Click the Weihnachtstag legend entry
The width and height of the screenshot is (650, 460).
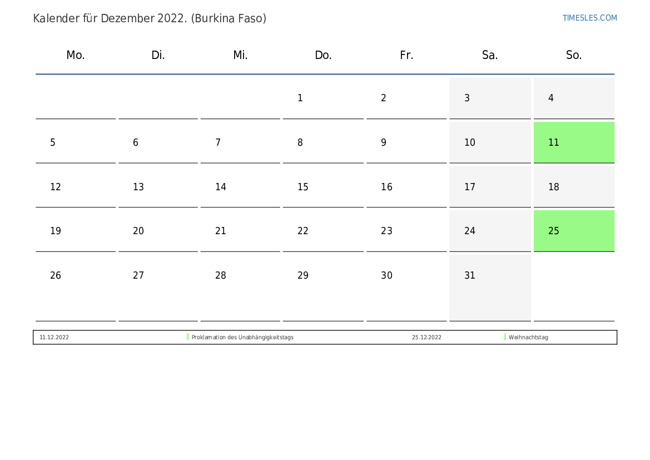pos(528,337)
